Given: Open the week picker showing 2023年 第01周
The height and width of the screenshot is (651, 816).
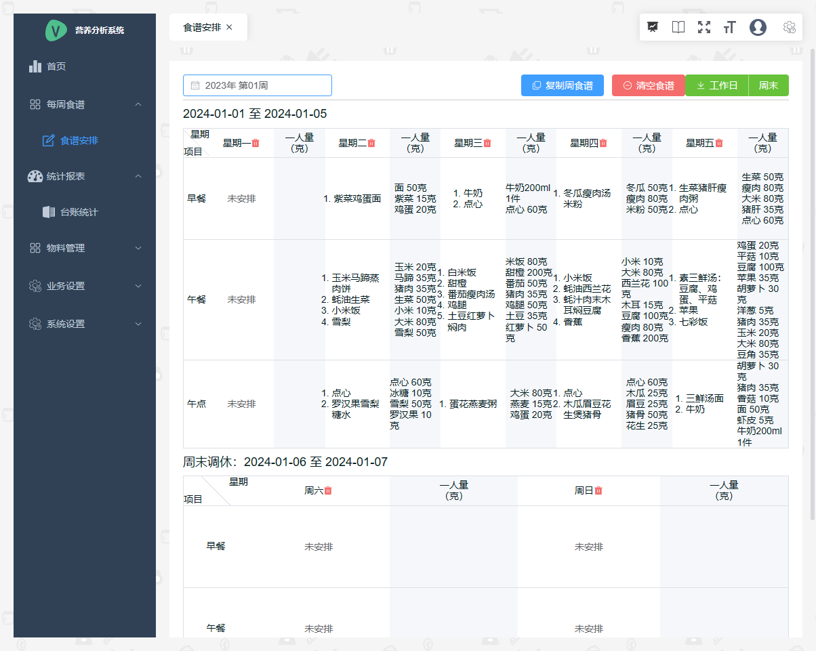Looking at the screenshot, I should click(x=258, y=85).
